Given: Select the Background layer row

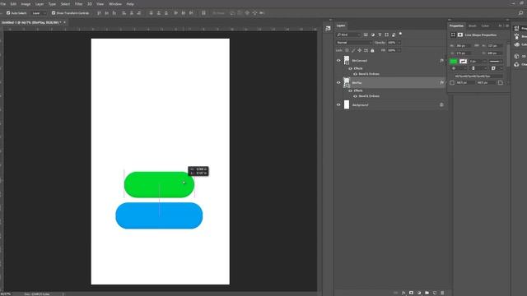Looking at the screenshot, I should coord(392,104).
